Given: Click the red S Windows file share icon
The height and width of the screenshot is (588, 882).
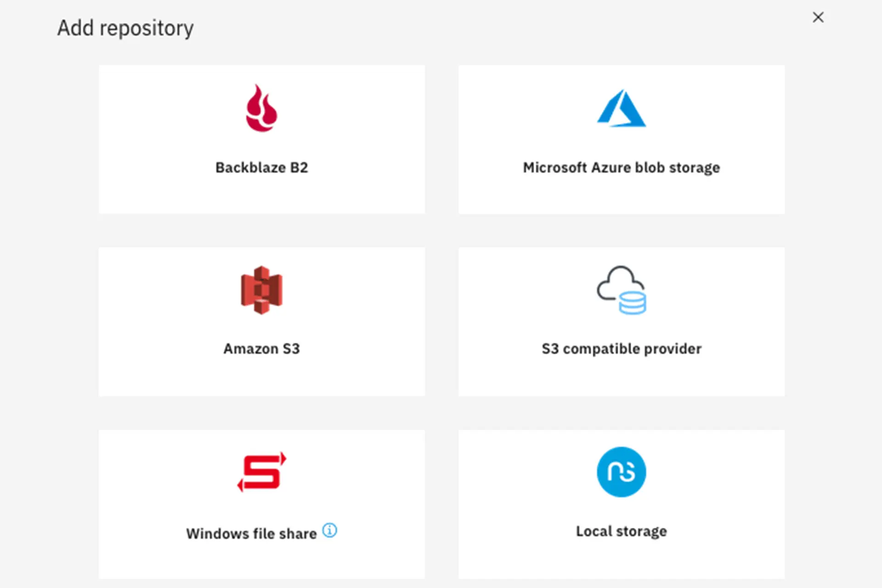Looking at the screenshot, I should point(261,472).
